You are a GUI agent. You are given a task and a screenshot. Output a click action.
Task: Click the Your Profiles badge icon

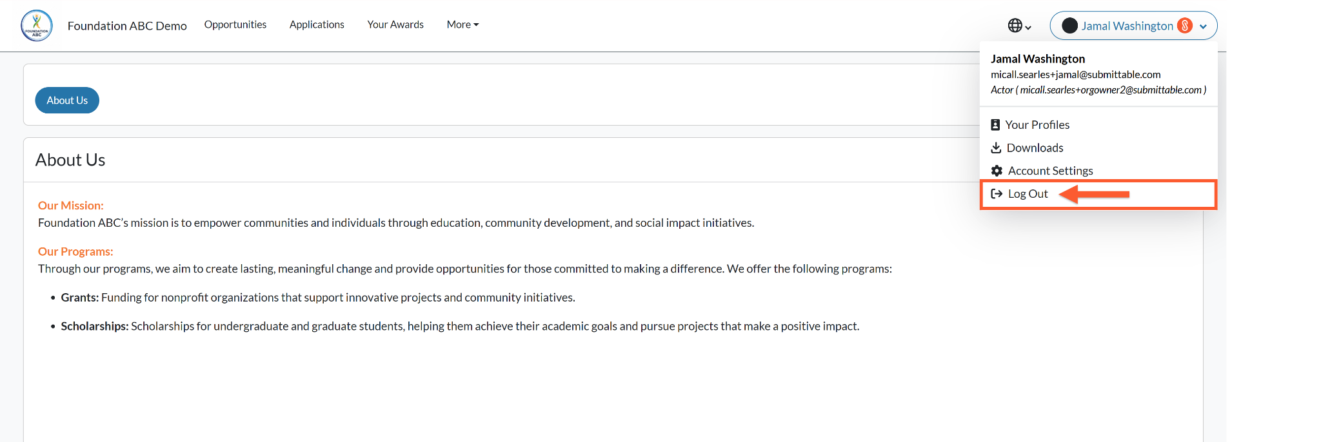pyautogui.click(x=995, y=125)
